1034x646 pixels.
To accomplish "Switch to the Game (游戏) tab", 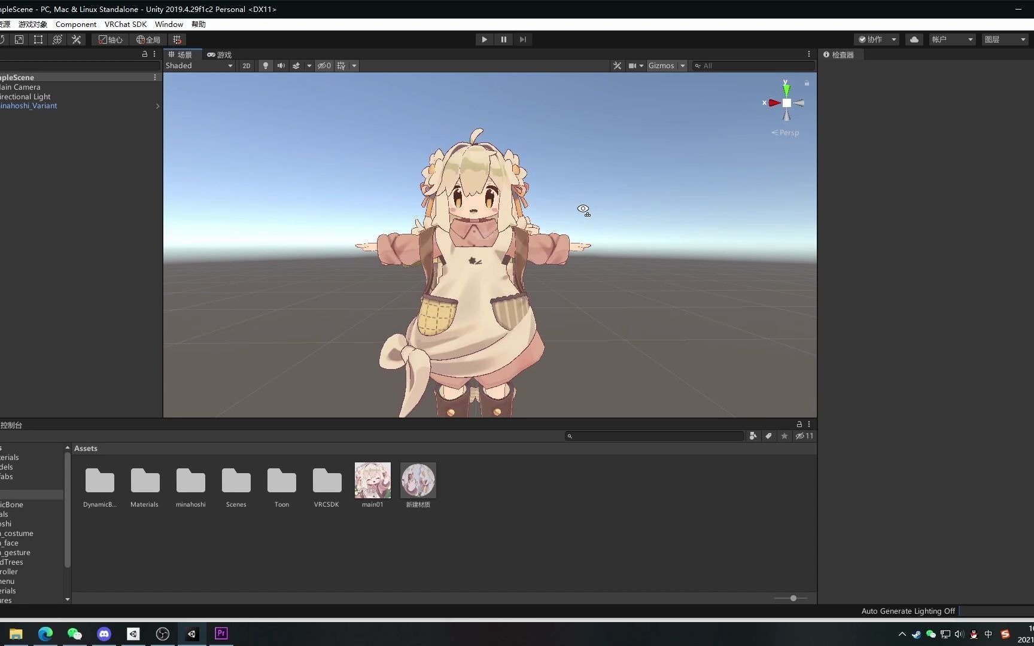I will tap(219, 54).
